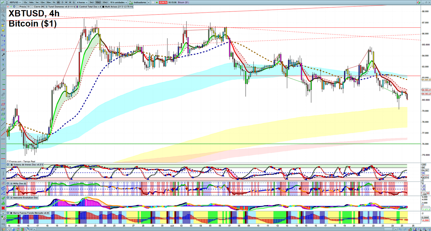Select the red ellipse drawing tool
This screenshot has height=231, width=431.
tap(3, 104)
